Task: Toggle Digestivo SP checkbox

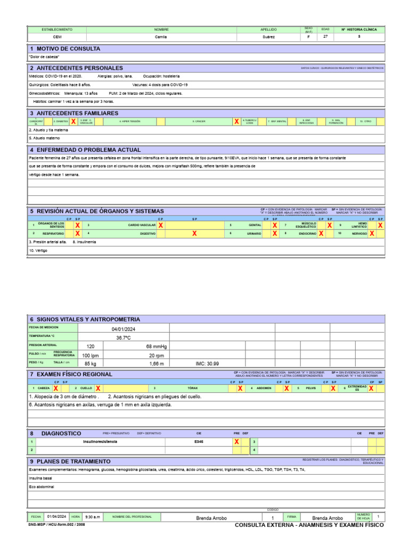Action: [194, 234]
